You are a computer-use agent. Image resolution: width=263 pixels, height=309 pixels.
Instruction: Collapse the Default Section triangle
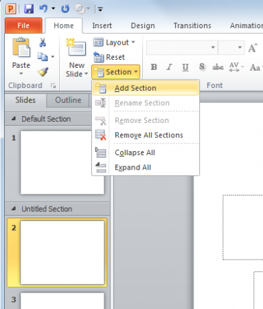click(14, 119)
